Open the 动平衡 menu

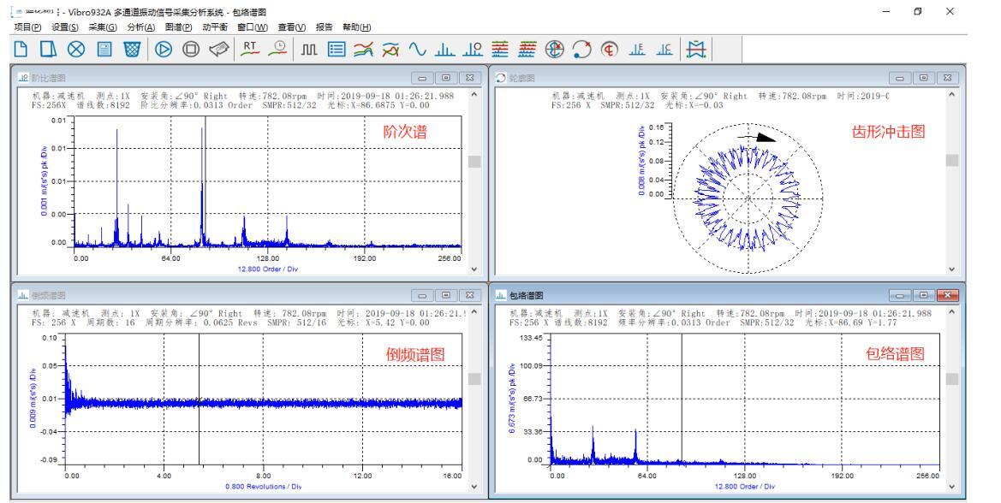(x=215, y=27)
